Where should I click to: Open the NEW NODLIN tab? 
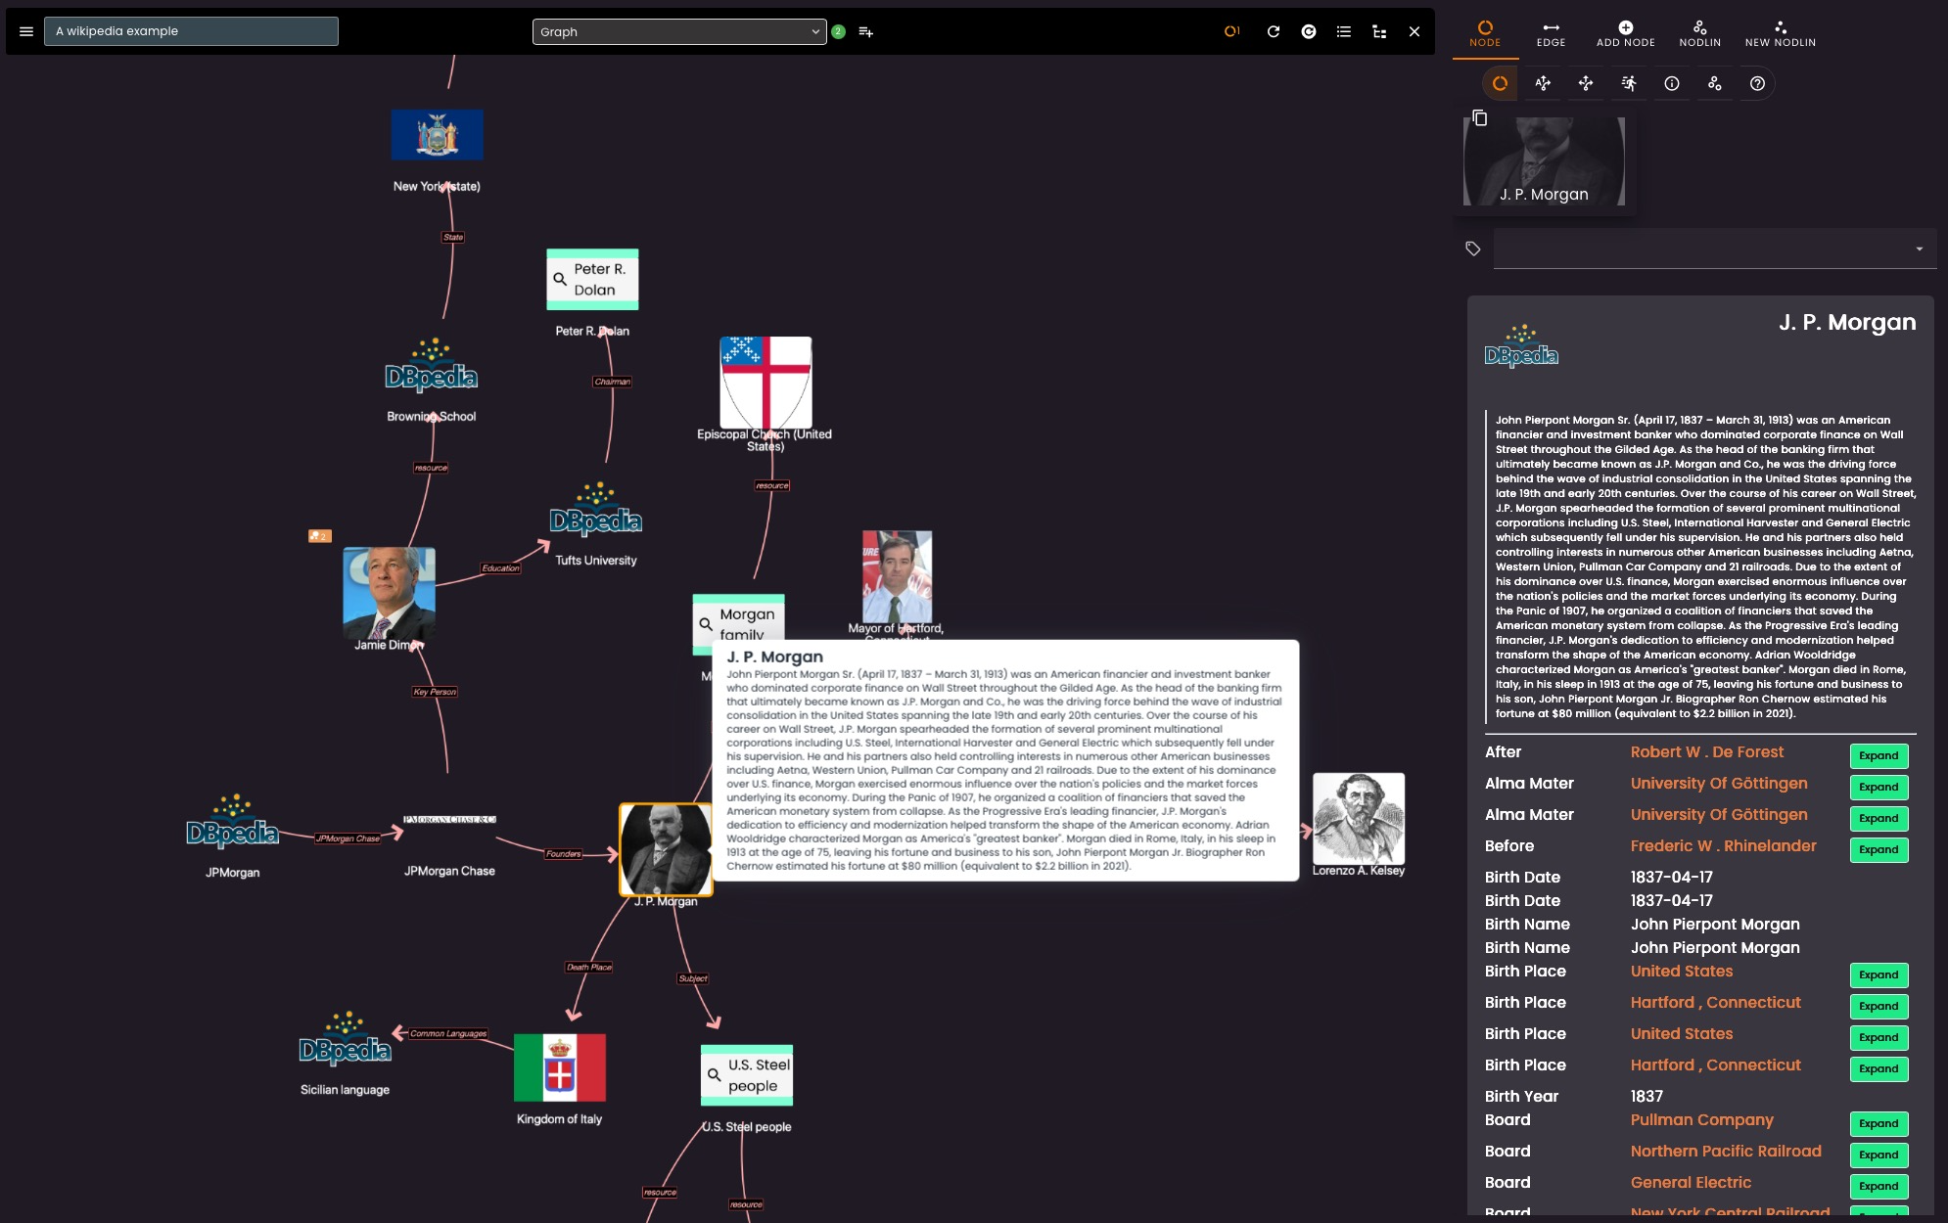1780,33
